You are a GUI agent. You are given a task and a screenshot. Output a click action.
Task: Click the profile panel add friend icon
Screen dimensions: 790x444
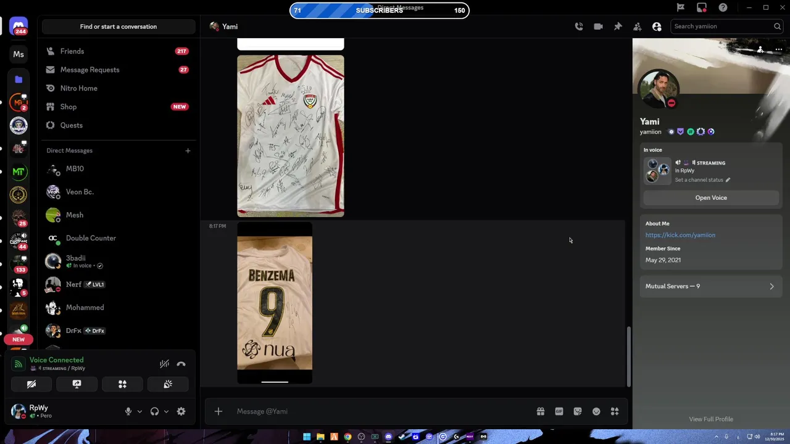point(760,50)
